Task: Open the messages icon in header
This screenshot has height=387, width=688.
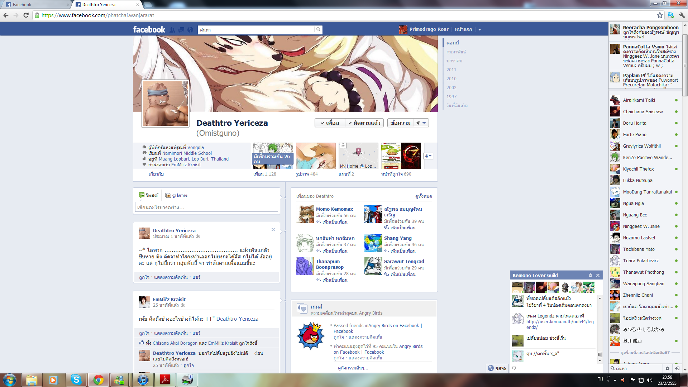Action: click(x=181, y=30)
